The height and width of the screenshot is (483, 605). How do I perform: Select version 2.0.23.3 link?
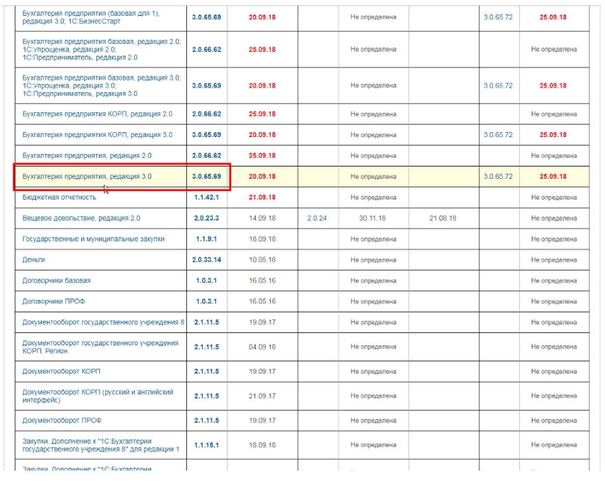[x=207, y=218]
